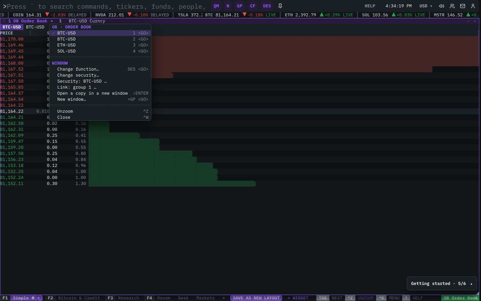
Task: Click the CF shortcut button
Action: [253, 6]
